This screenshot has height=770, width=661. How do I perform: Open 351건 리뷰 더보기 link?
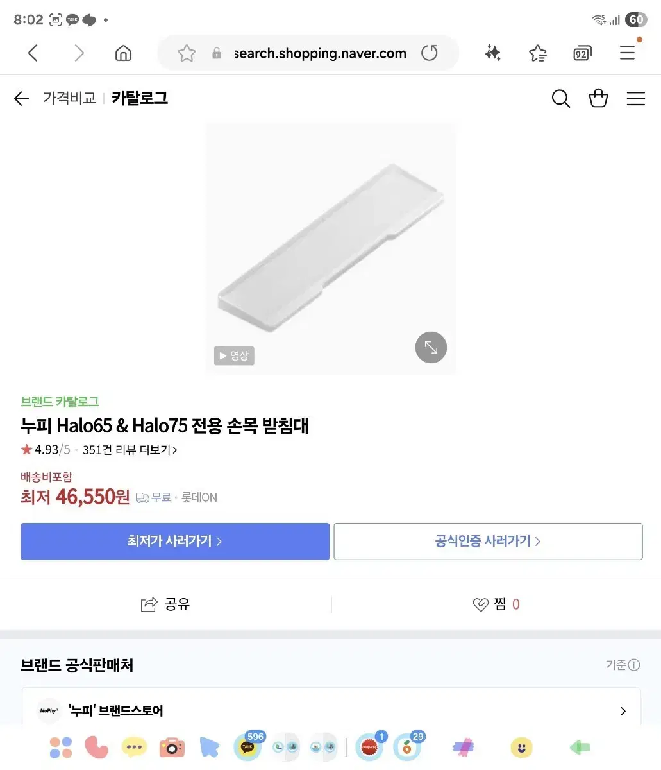pos(130,450)
